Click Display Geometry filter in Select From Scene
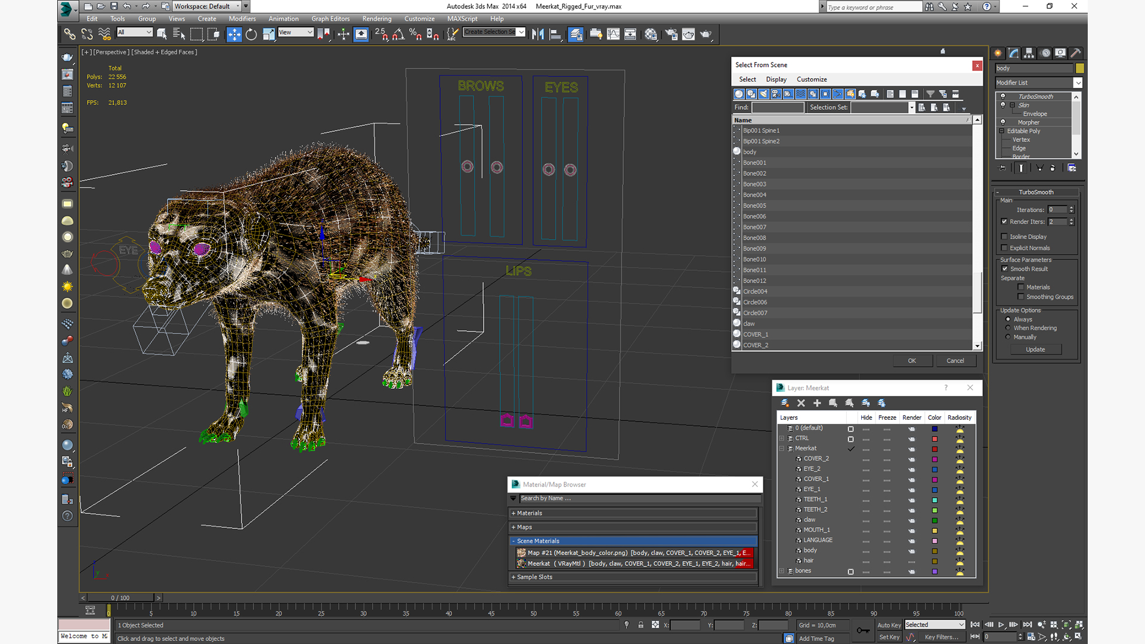The height and width of the screenshot is (644, 1145). click(739, 94)
